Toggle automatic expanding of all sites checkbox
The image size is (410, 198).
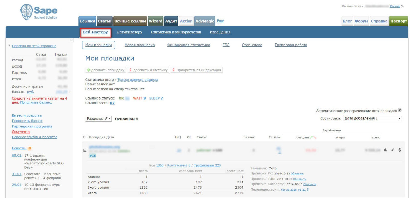coord(400,110)
